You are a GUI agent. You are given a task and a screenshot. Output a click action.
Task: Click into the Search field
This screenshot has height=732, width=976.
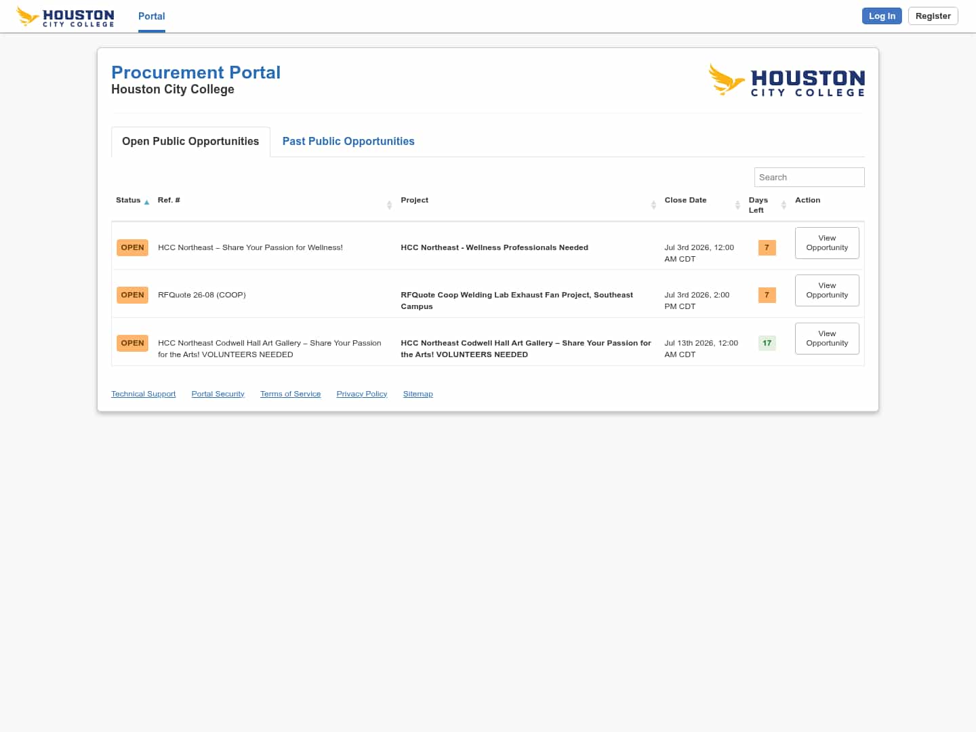click(809, 177)
